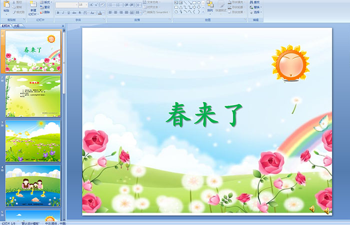Align text left
The width and height of the screenshot is (350, 225).
(110, 13)
